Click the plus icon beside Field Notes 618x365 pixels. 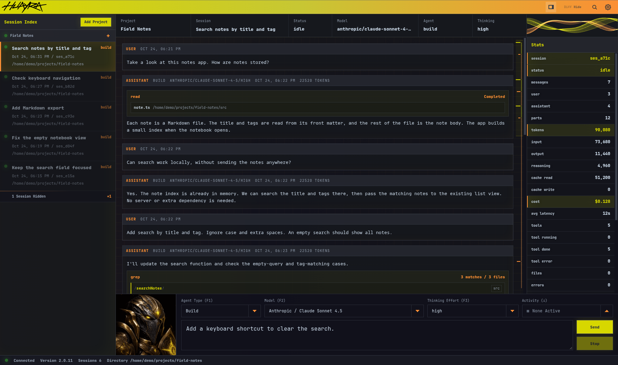point(108,36)
